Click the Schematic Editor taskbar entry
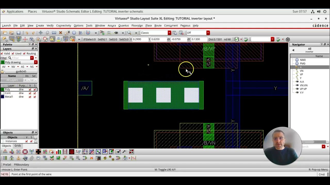Screen dimensions: 330x185 click(93, 11)
